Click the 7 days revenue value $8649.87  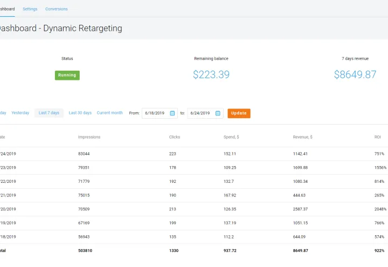(x=355, y=74)
